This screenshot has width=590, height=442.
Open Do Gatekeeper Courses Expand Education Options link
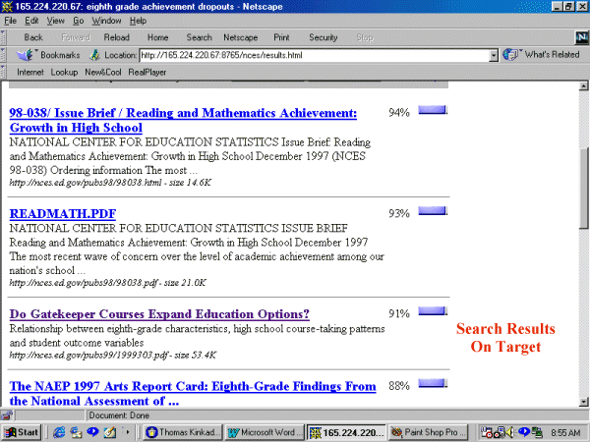click(158, 314)
